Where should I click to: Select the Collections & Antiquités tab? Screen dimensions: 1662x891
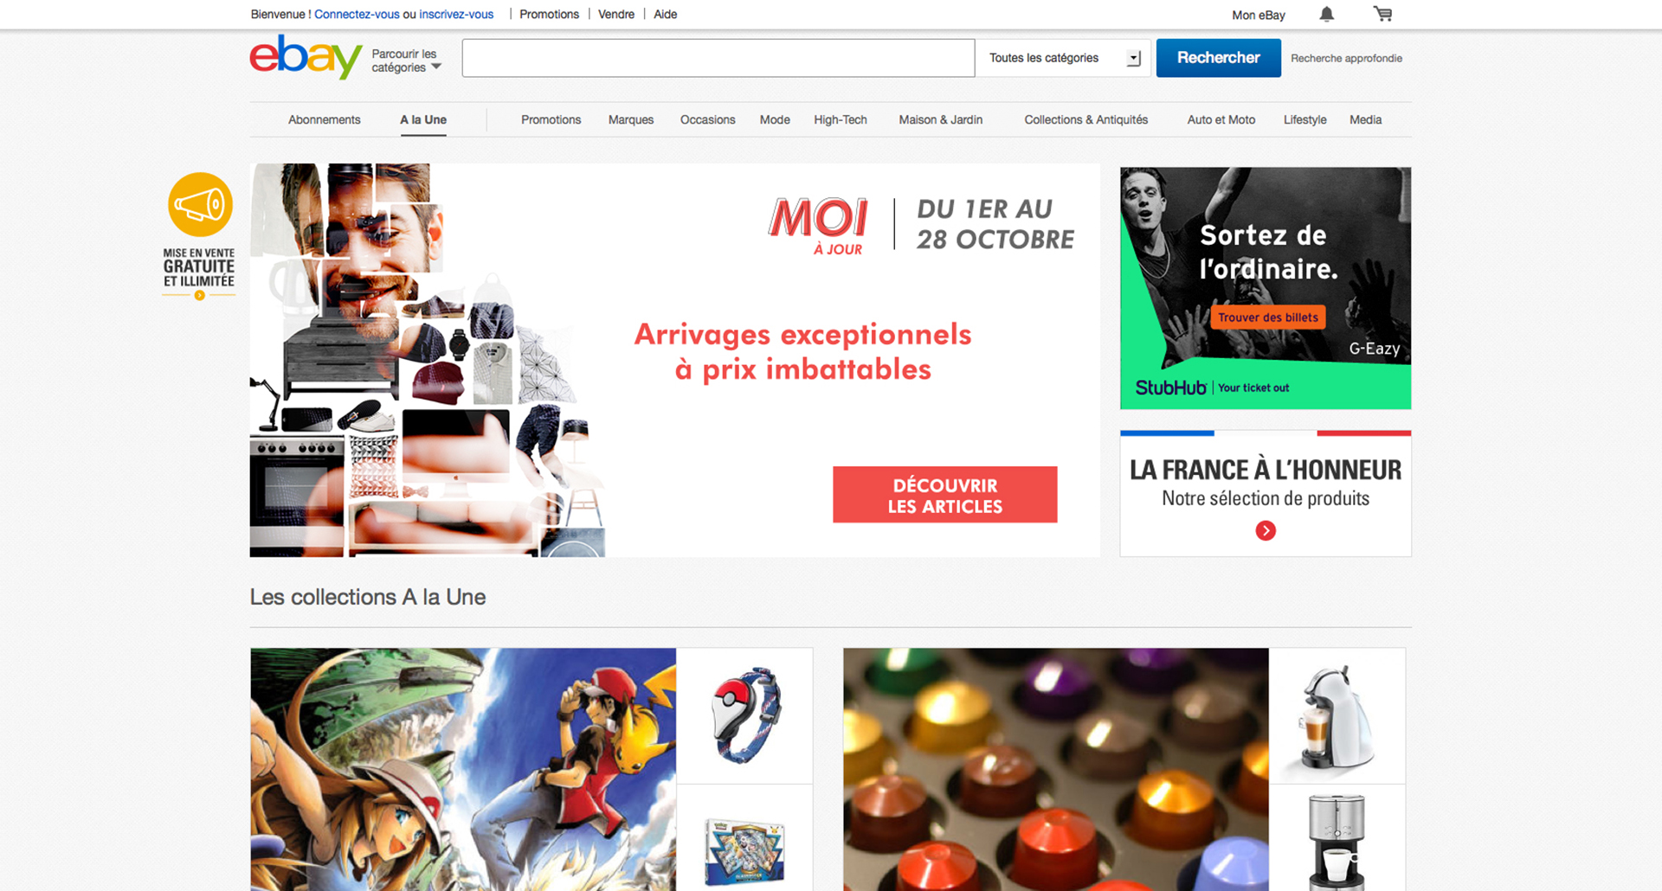point(1086,119)
